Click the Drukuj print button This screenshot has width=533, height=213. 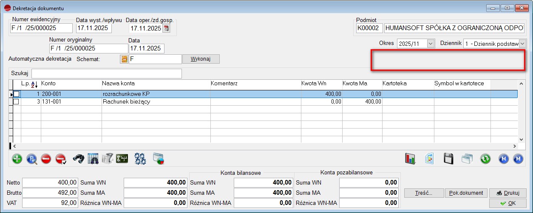(508, 193)
